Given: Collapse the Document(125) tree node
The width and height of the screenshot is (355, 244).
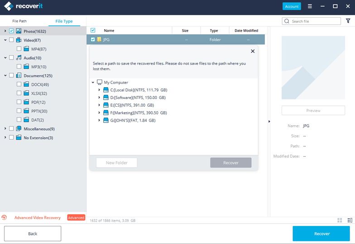Looking at the screenshot, I should coord(5,75).
